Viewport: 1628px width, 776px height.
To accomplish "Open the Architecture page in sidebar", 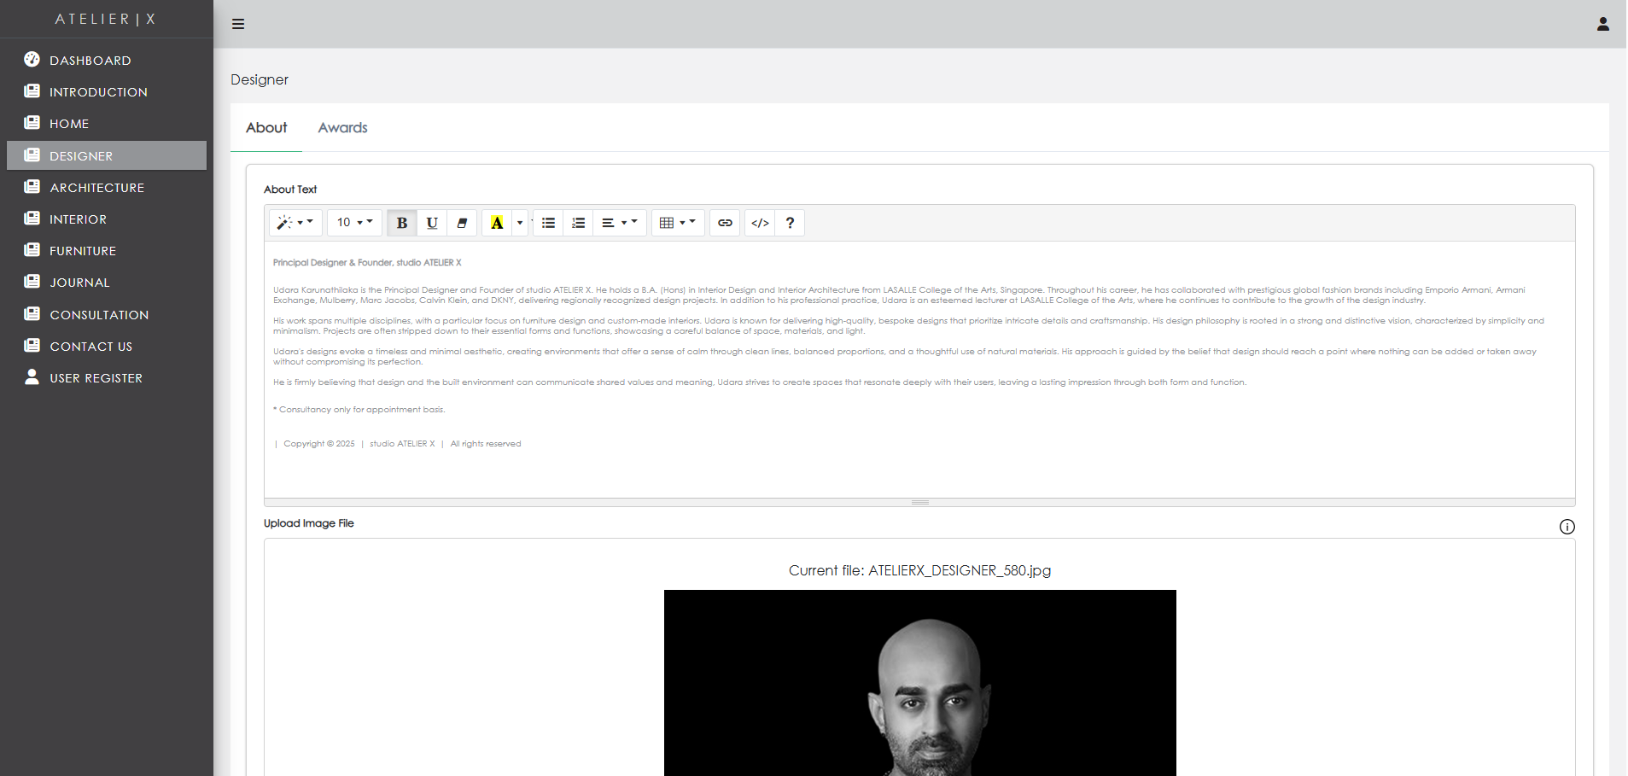I will point(96,188).
